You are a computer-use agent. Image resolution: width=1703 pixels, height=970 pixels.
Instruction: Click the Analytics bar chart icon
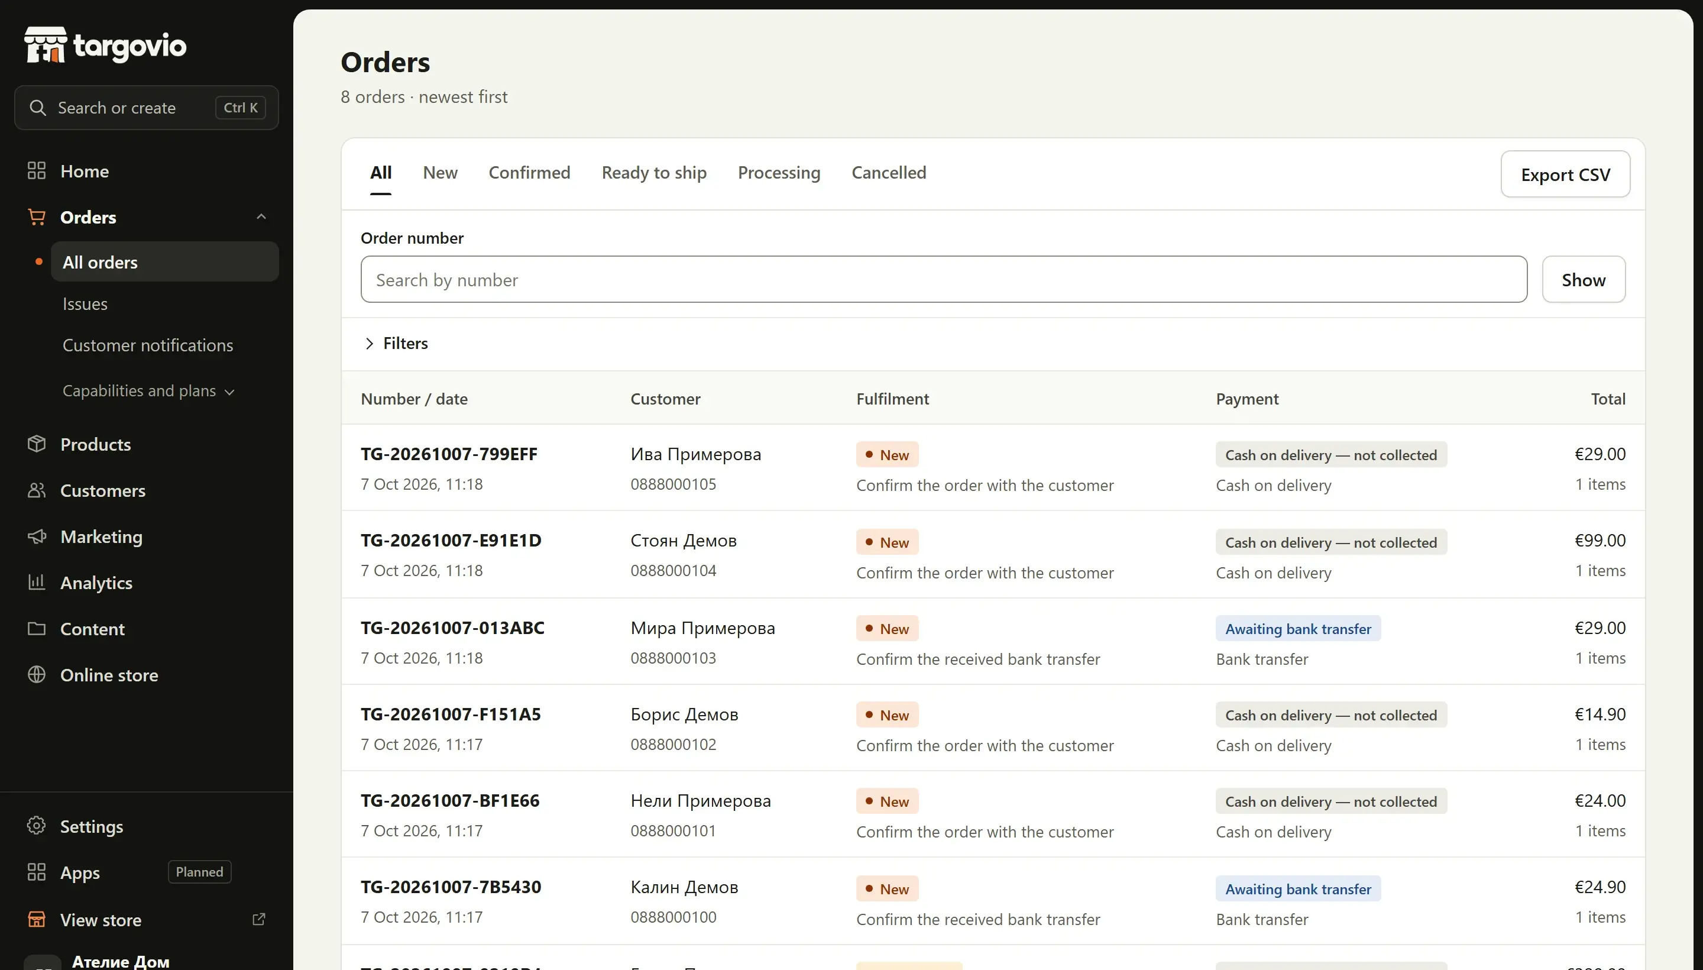[x=37, y=581]
